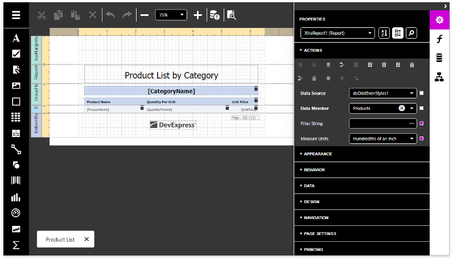Select the Gauge control tool

[16, 213]
